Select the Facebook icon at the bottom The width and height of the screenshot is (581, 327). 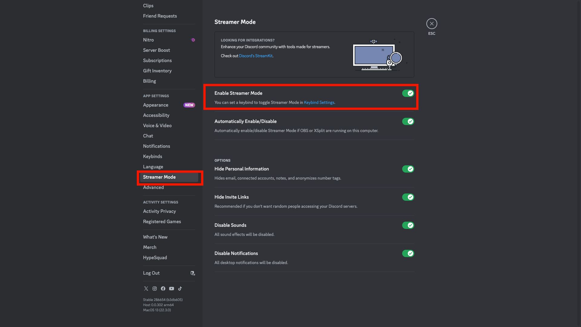(x=163, y=289)
